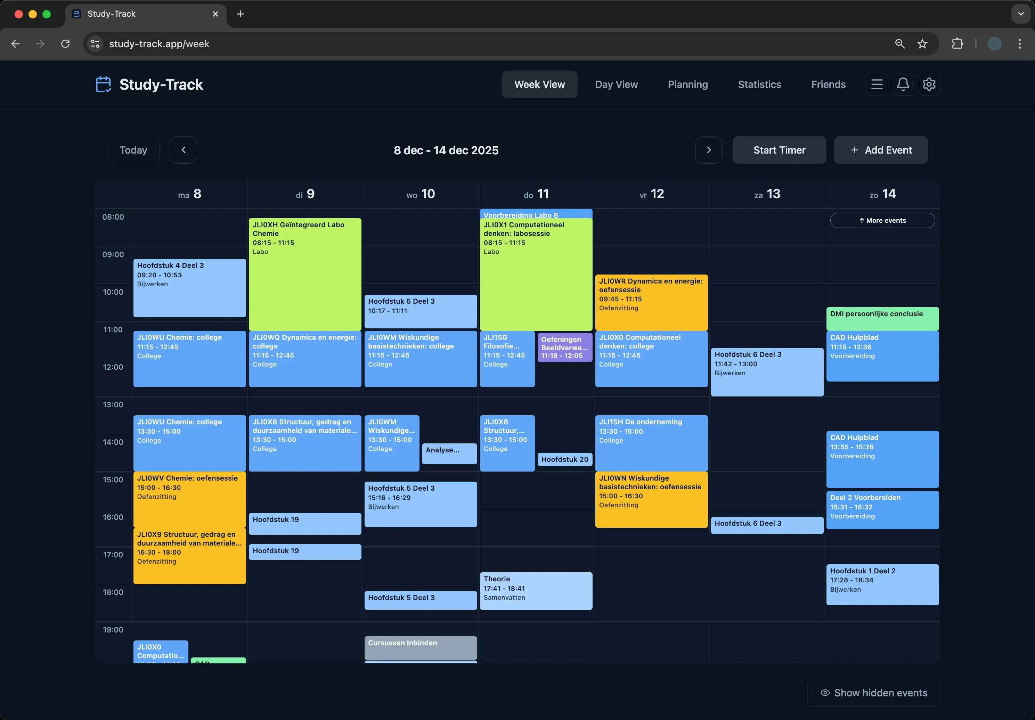Open the browser extensions puzzle icon
The image size is (1035, 720).
click(x=957, y=44)
